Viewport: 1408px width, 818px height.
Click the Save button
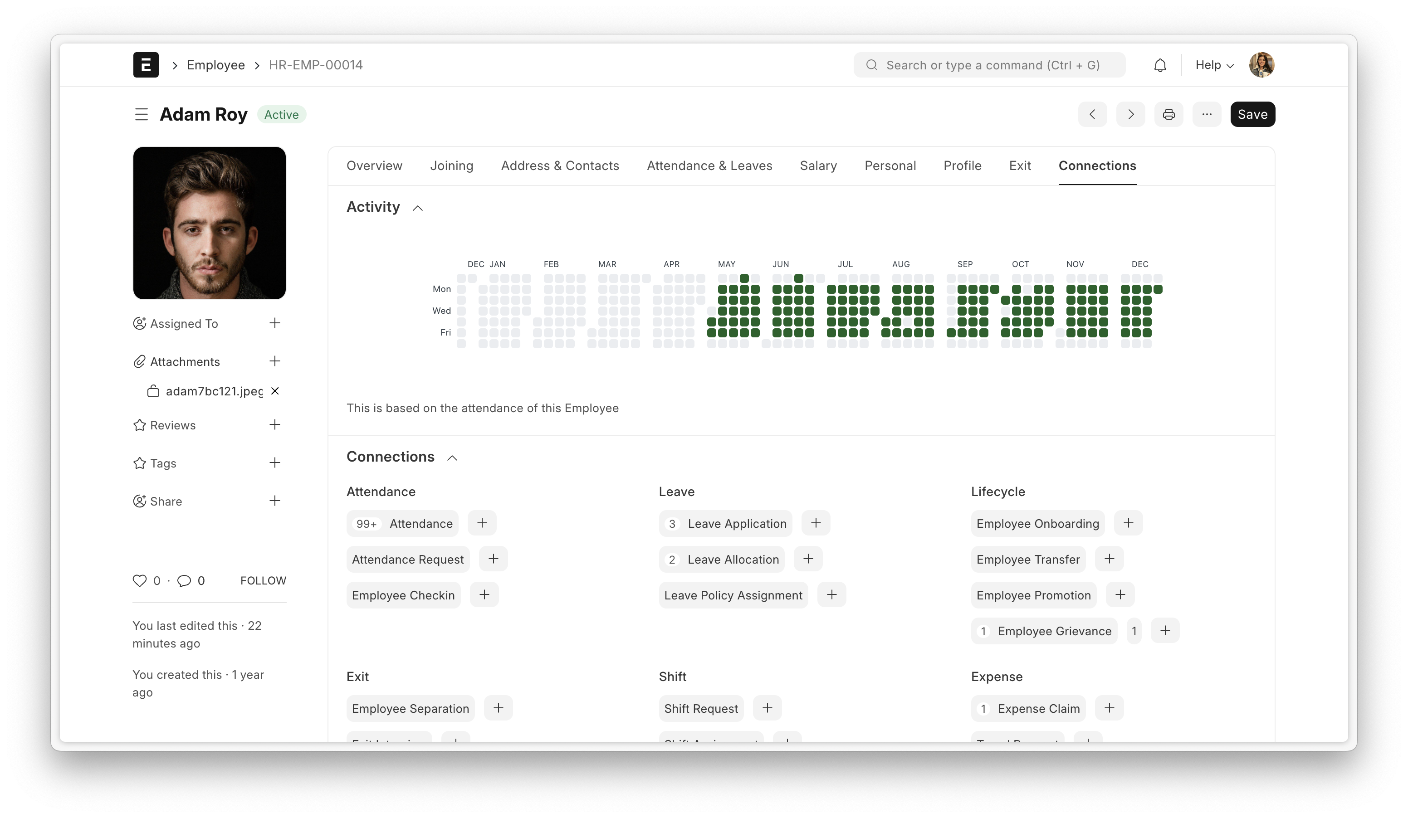coord(1252,114)
